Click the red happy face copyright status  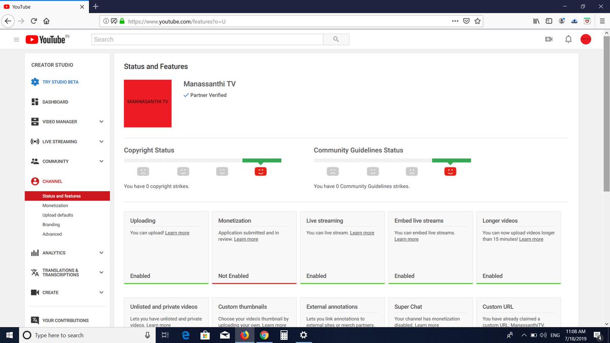click(260, 171)
